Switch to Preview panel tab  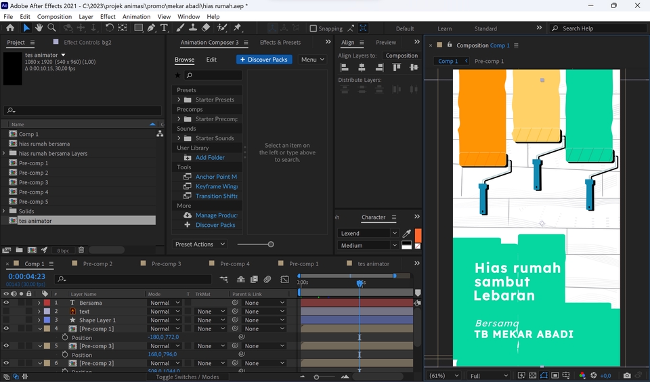coord(386,42)
